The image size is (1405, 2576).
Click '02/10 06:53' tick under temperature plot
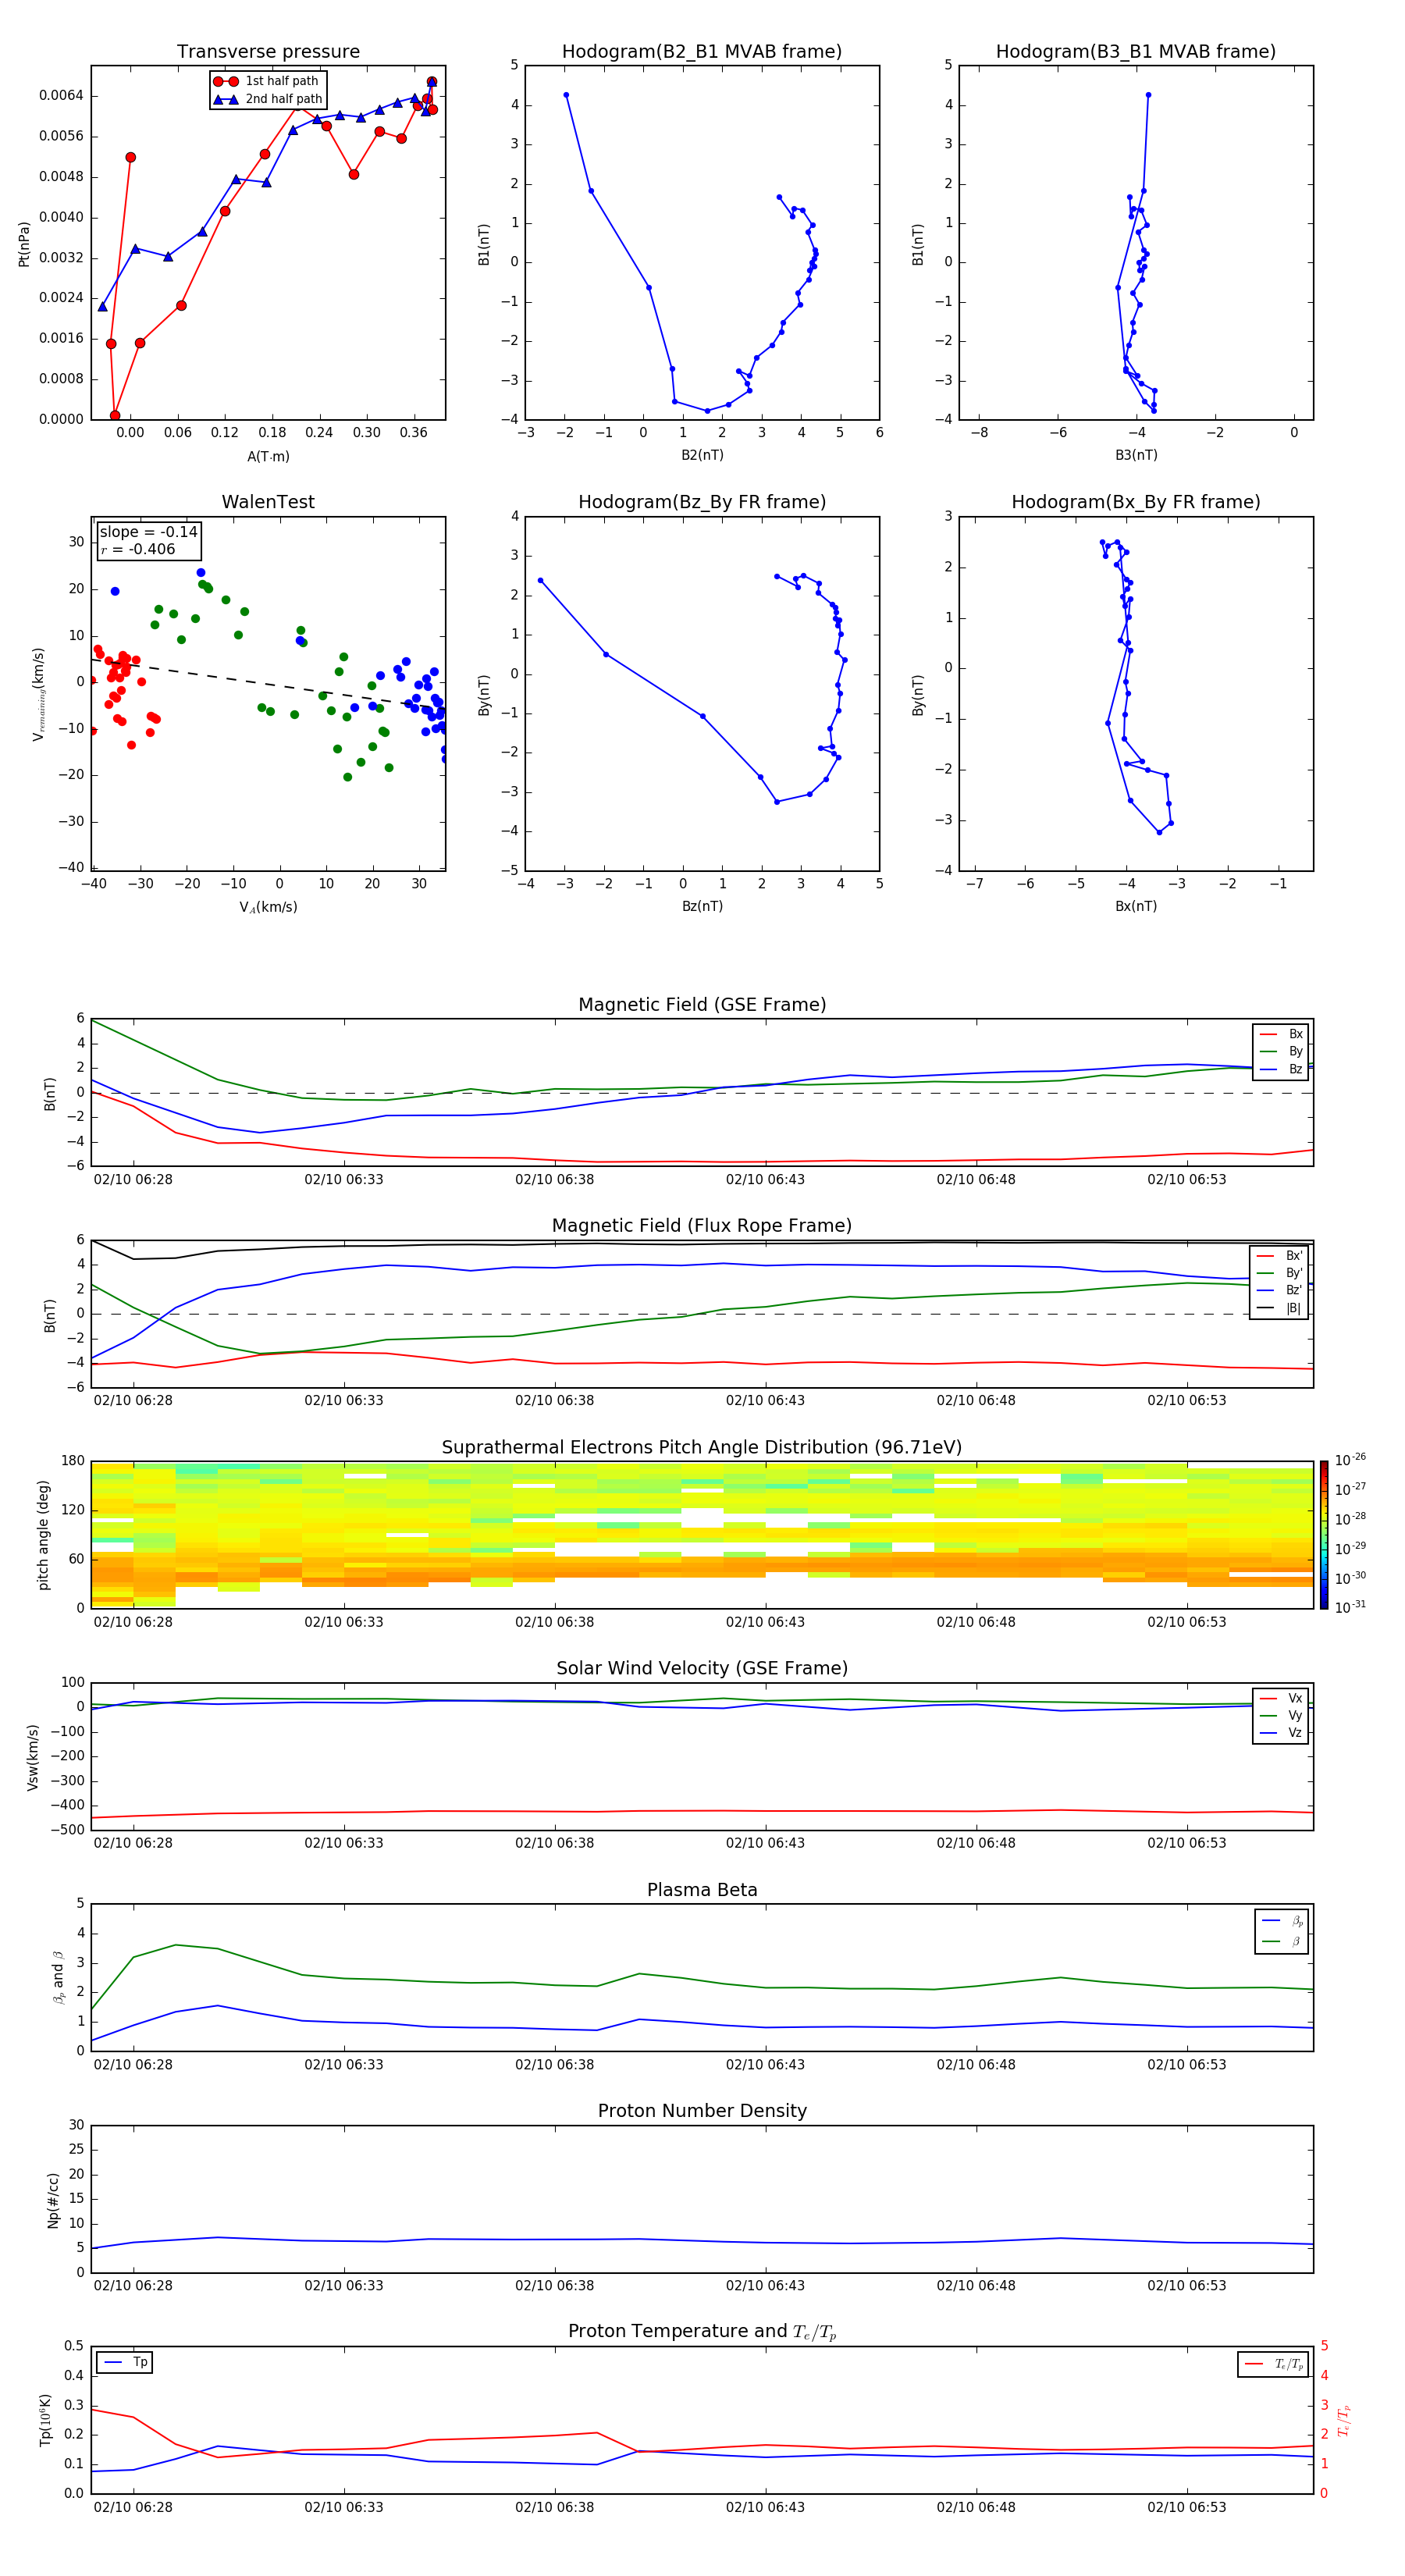click(x=1186, y=2507)
